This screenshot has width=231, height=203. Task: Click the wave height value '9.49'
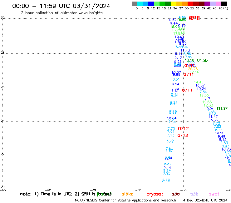click(x=221, y=136)
